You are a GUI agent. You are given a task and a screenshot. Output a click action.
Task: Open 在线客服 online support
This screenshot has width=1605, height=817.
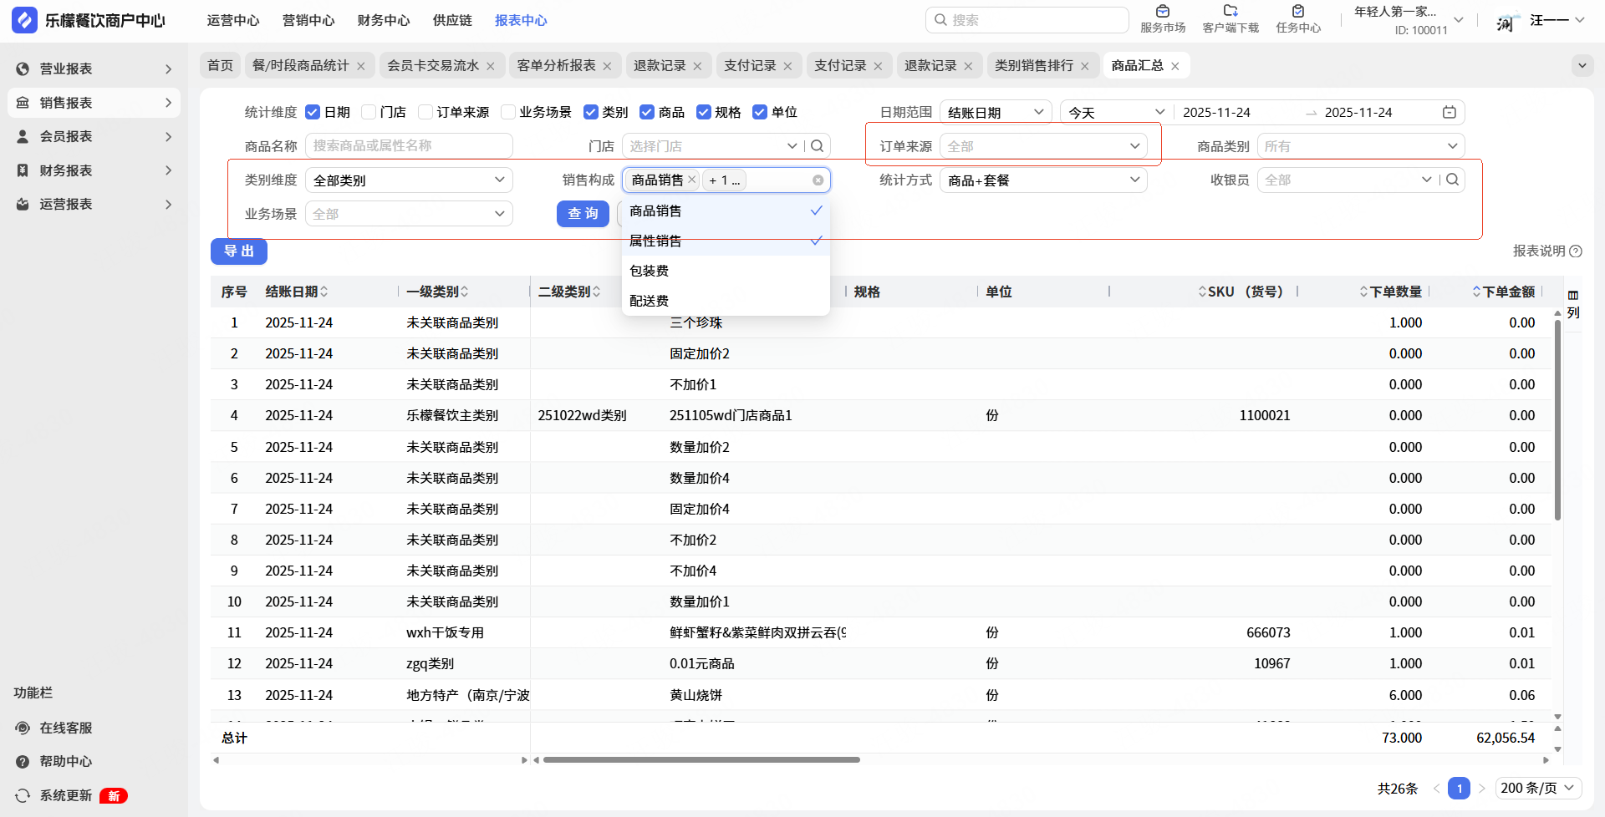coord(65,728)
